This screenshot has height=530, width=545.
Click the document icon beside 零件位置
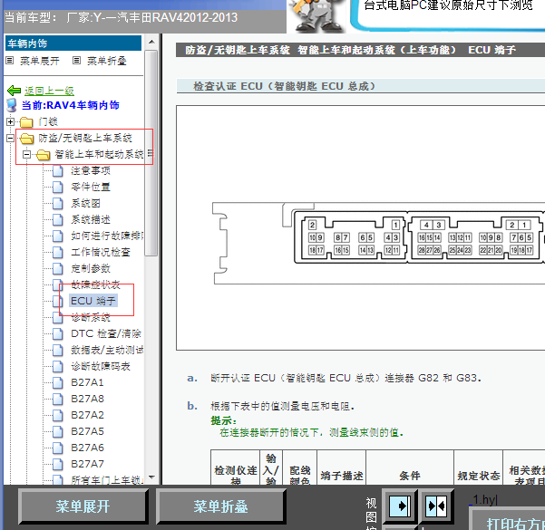58,188
